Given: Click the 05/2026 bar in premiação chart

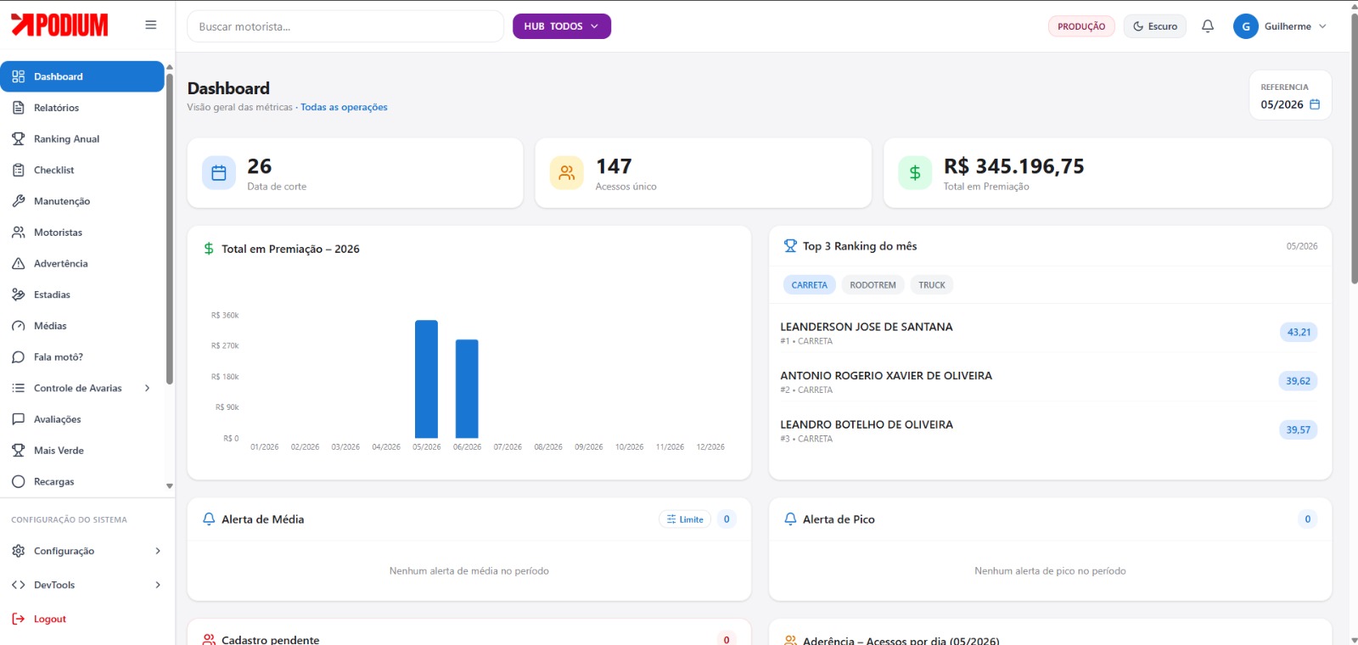Looking at the screenshot, I should tap(426, 379).
